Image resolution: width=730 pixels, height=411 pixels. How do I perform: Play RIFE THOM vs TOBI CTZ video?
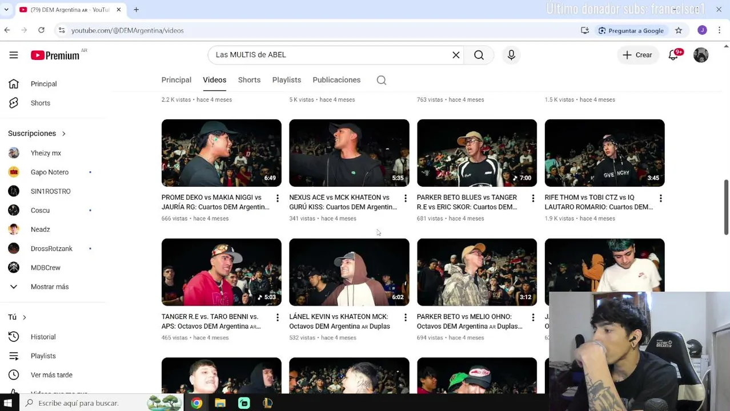604,153
